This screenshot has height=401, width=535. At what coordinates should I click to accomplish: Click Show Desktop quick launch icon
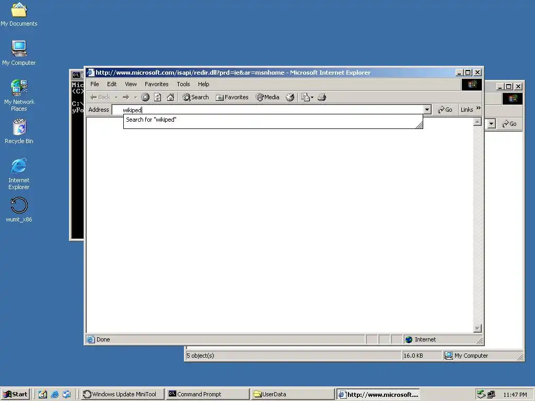tap(43, 394)
